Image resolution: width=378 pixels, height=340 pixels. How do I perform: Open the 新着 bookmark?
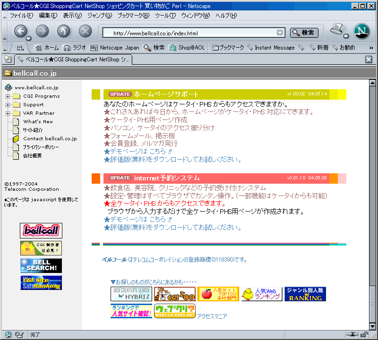pyautogui.click(x=319, y=48)
